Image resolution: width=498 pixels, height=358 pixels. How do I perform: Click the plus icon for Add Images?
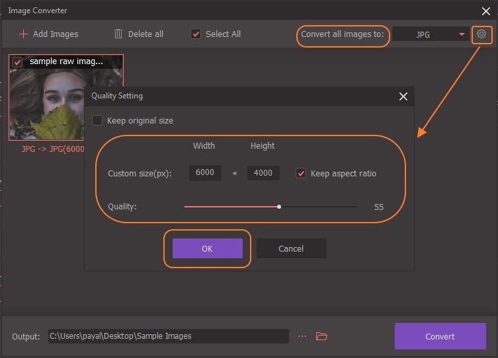(24, 34)
